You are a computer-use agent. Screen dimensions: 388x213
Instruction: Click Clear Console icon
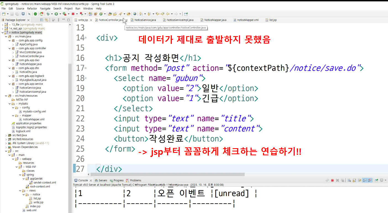click(x=349, y=180)
